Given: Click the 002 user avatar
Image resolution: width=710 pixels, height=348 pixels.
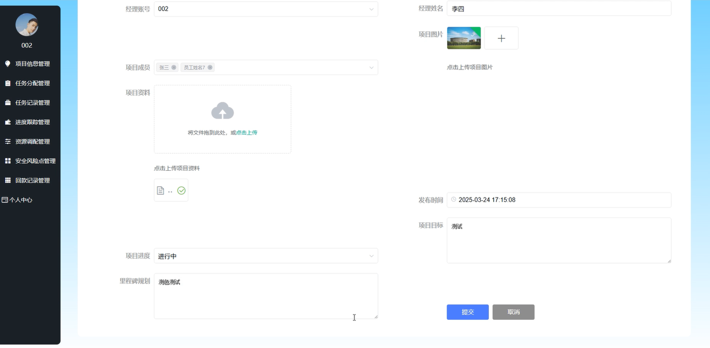Looking at the screenshot, I should 26,24.
